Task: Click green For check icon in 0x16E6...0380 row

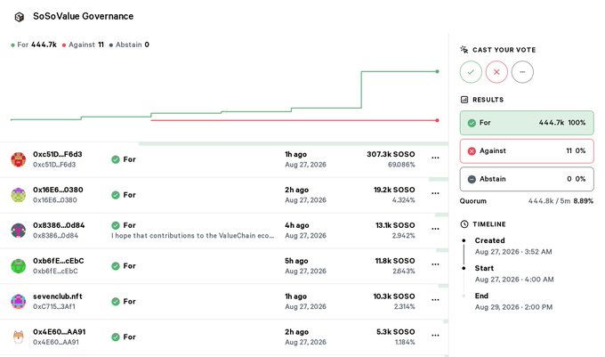Action: coord(116,195)
